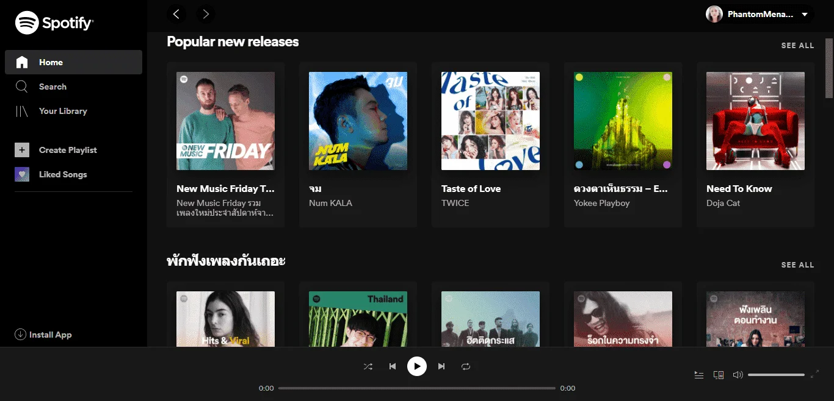Click the Yokee Playboy artist name
This screenshot has height=401, width=834.
coord(601,203)
